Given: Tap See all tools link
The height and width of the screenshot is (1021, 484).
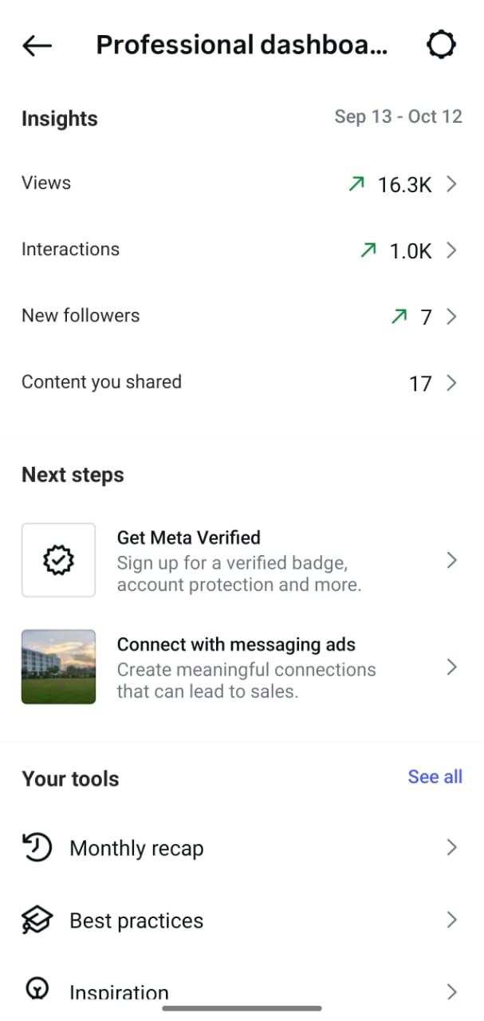Looking at the screenshot, I should [x=435, y=777].
